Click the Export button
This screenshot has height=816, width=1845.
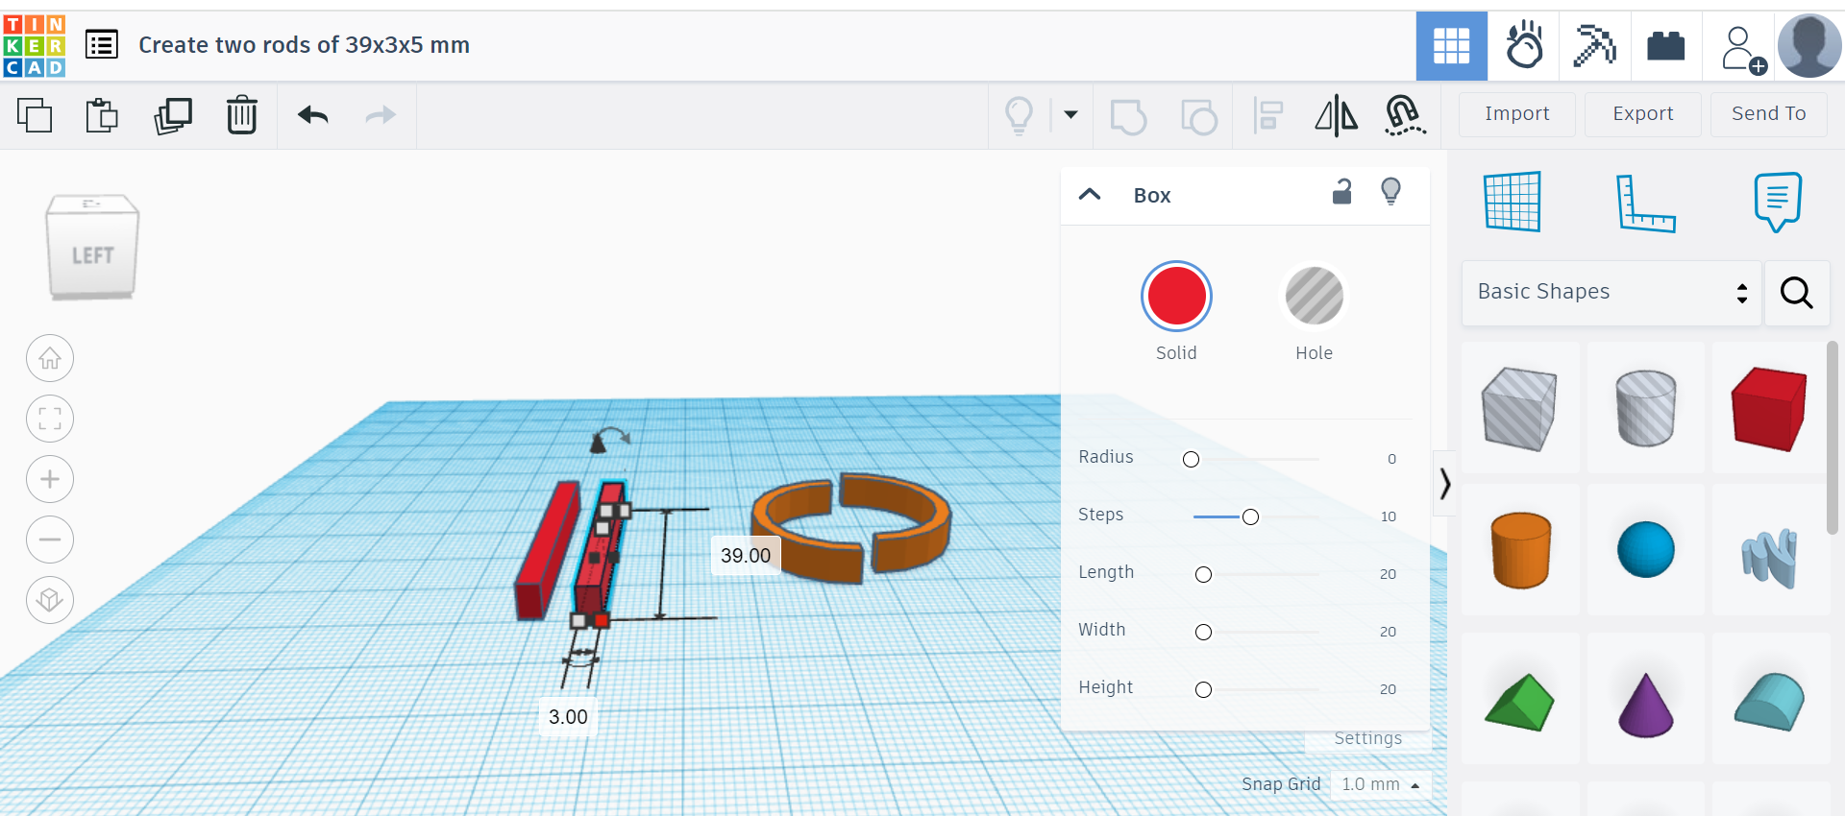[x=1643, y=114]
